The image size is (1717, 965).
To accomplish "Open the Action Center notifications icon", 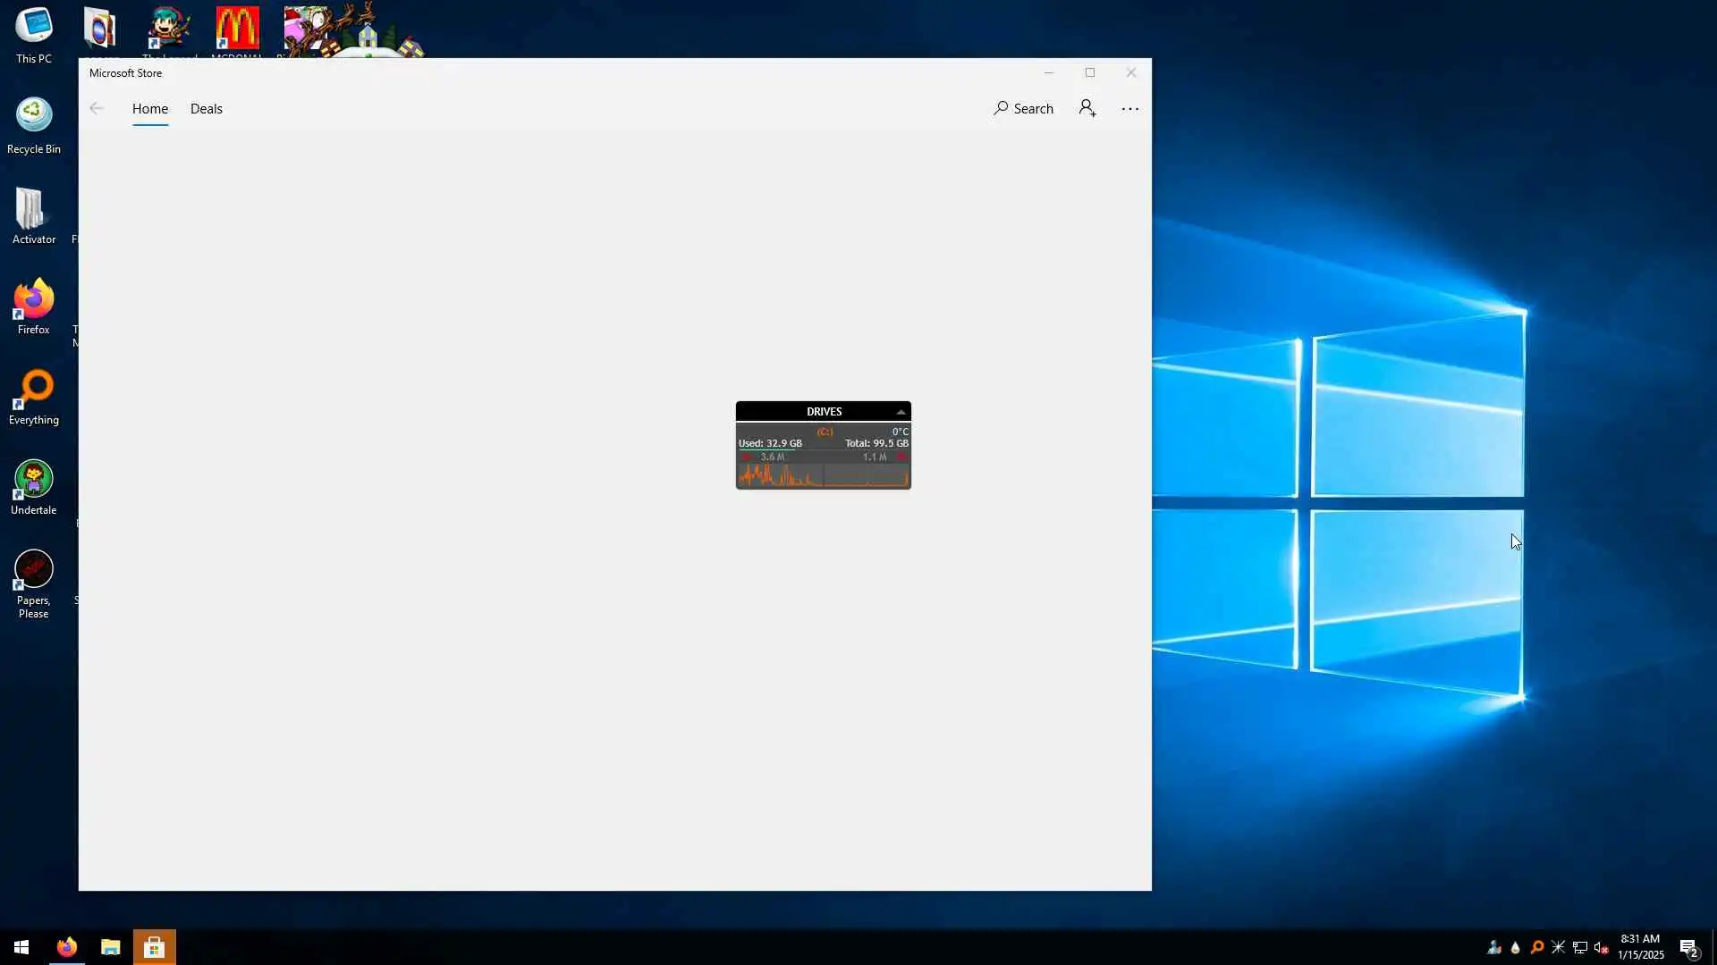I will (x=1688, y=948).
